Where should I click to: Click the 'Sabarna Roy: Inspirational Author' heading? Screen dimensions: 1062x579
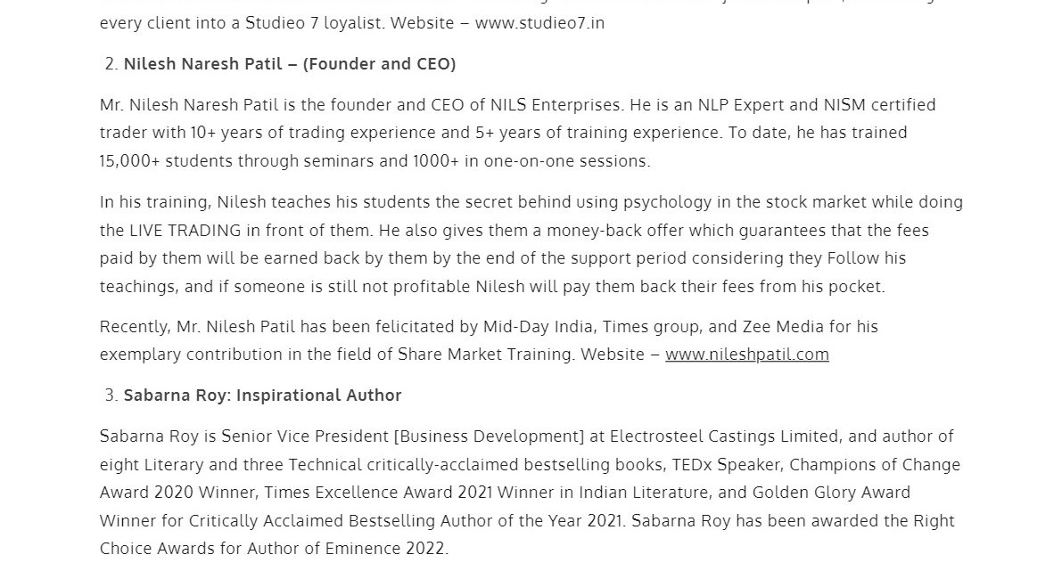(x=263, y=395)
